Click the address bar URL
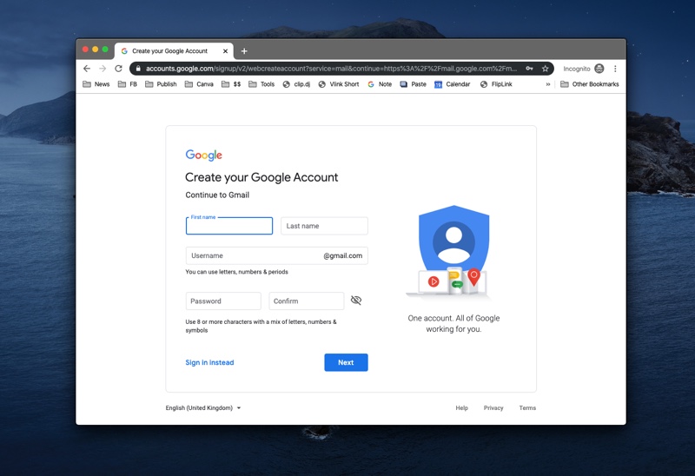Screen dimensions: 695x476 coord(331,69)
